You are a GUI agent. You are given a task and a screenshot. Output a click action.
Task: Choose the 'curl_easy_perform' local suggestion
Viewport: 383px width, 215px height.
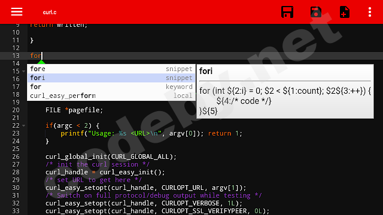pos(111,96)
